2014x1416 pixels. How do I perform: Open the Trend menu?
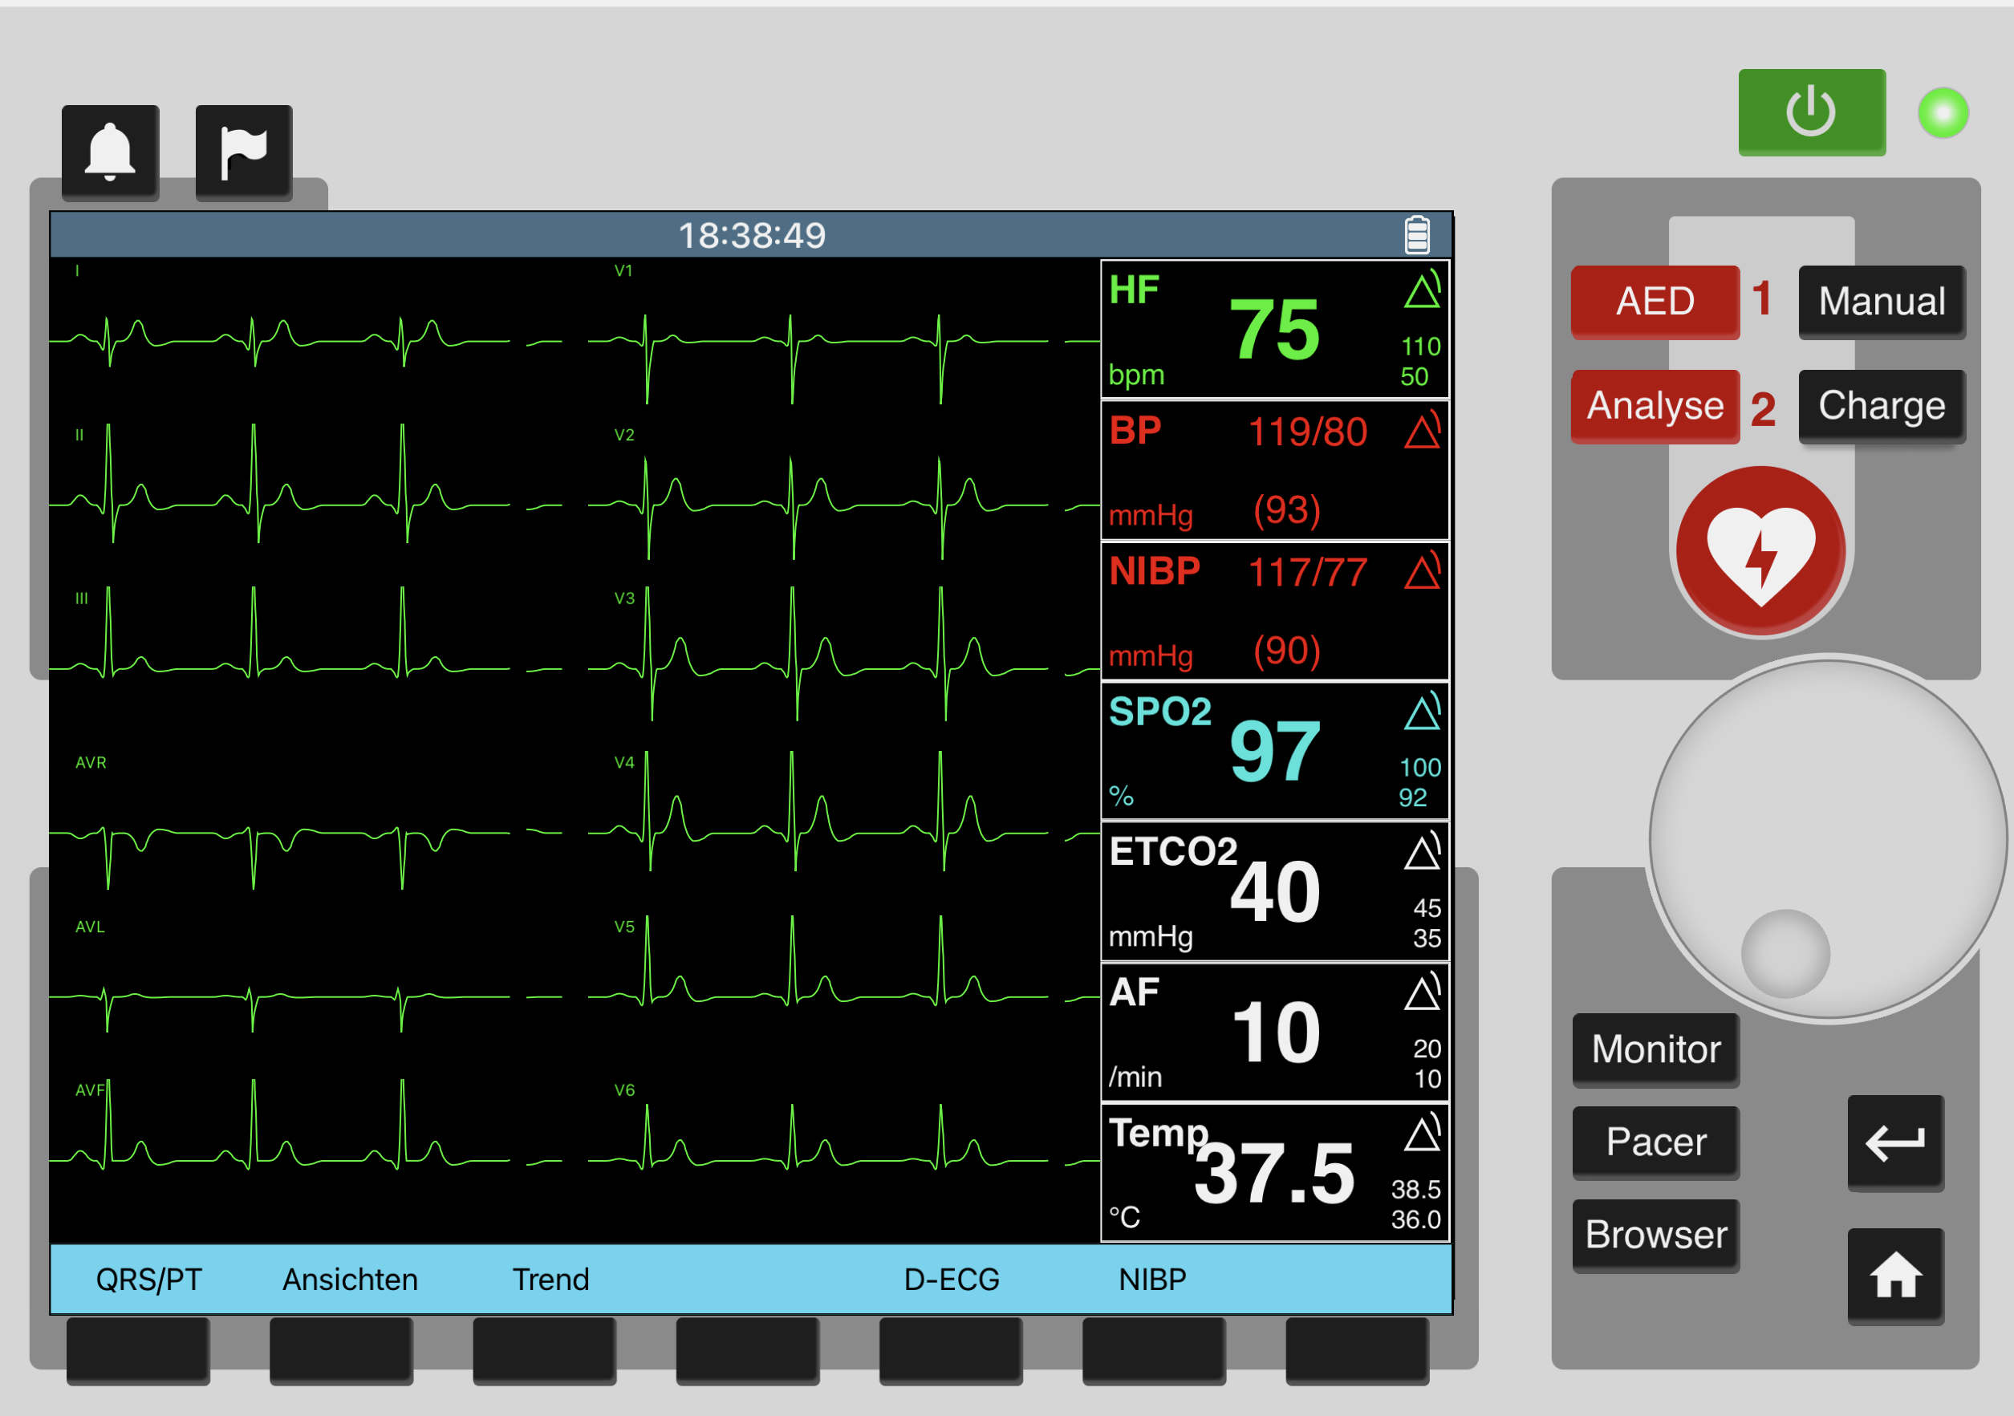pyautogui.click(x=550, y=1280)
